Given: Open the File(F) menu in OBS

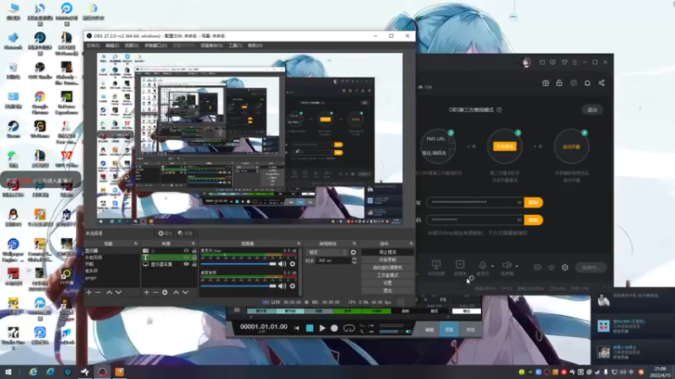Looking at the screenshot, I should tap(93, 45).
